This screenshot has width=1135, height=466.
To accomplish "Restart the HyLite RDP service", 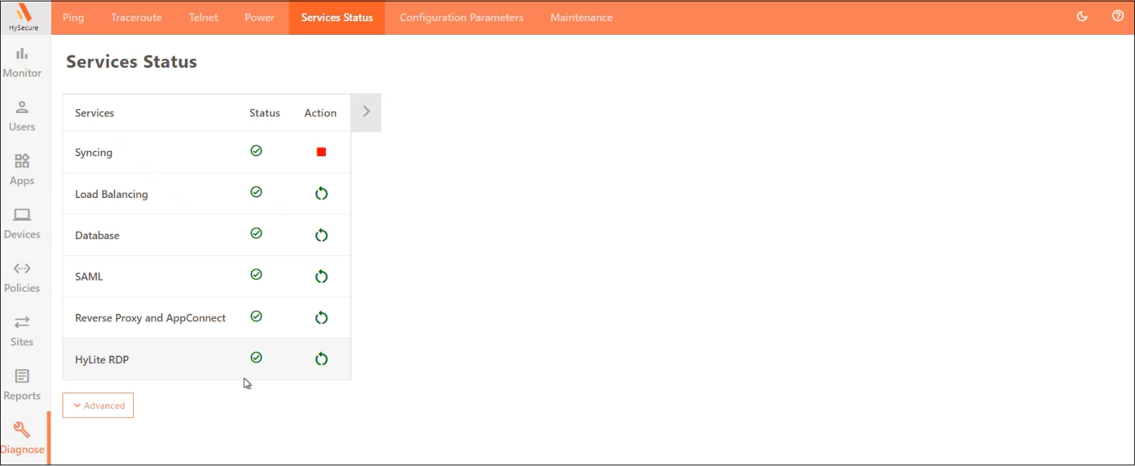I will 321,359.
